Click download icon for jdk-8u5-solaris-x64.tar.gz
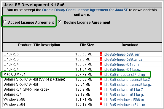Image resolution: width=164 pixels, height=109 pixels. coord(101,94)
